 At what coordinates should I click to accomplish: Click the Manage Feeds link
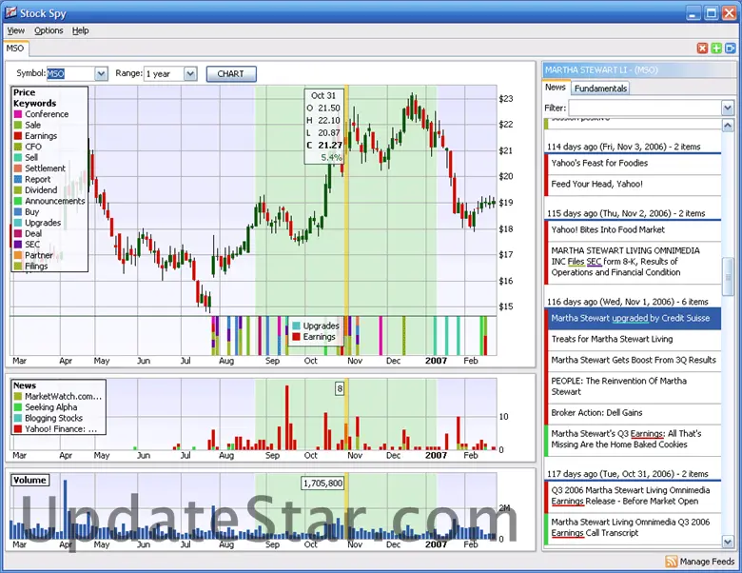(x=707, y=562)
